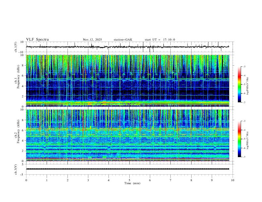Click time axis tick label "7"

[x=171, y=180]
